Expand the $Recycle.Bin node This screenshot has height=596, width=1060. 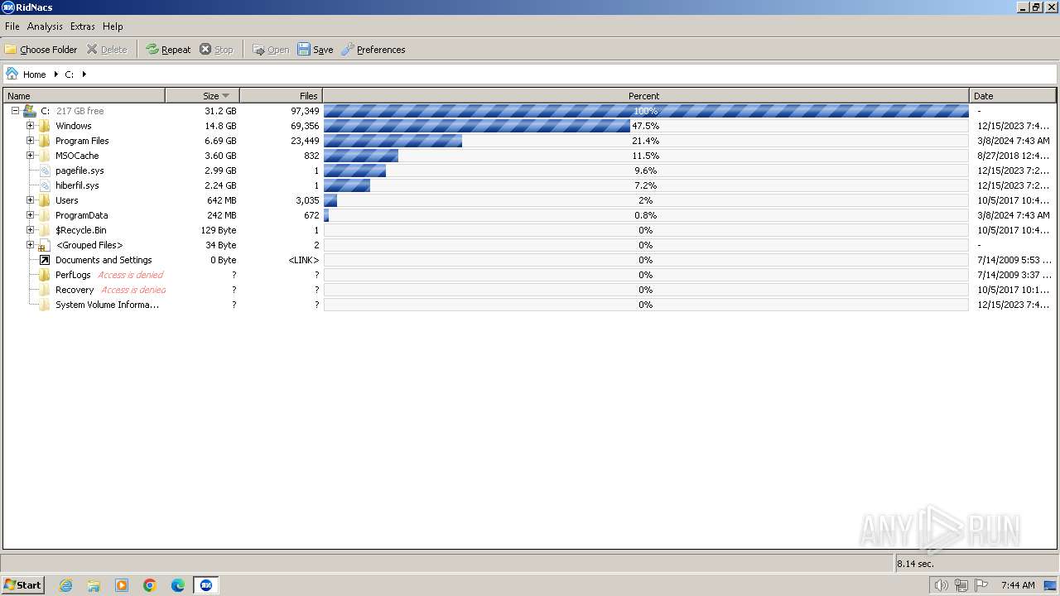tap(30, 230)
